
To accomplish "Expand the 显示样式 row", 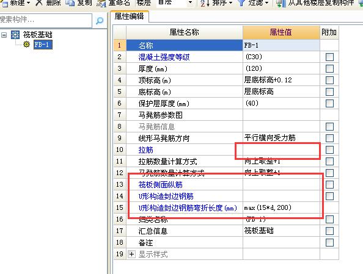I will (131, 254).
